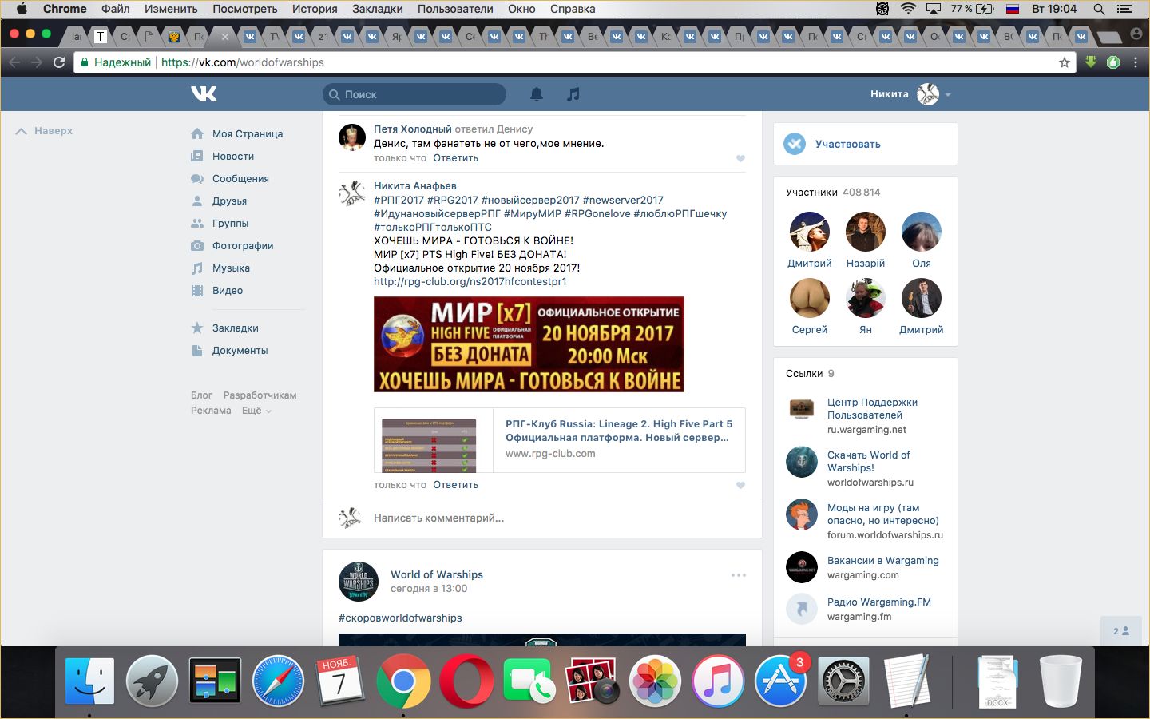Open Spotlight search in the menu bar
This screenshot has width=1150, height=719.
pos(1100,9)
